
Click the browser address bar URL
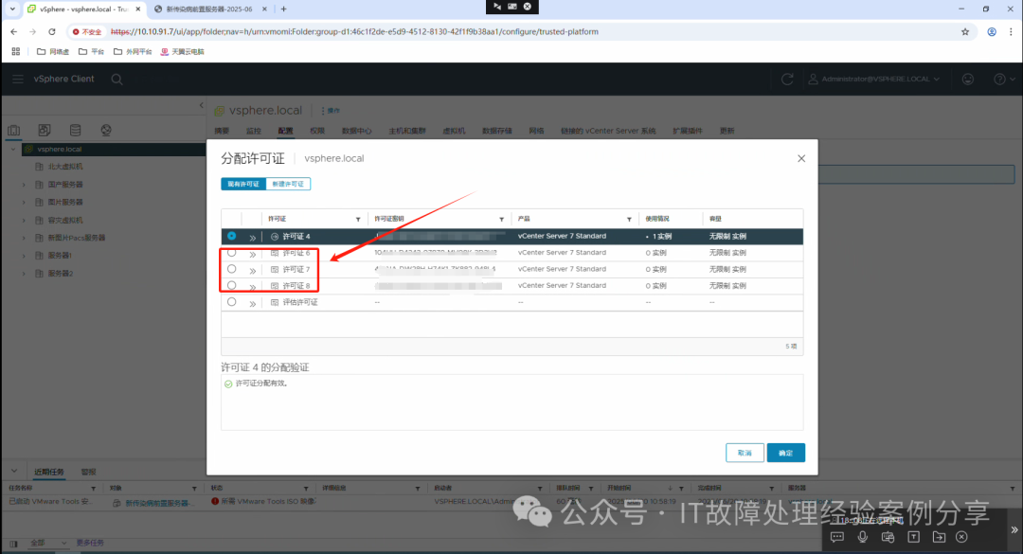[354, 31]
